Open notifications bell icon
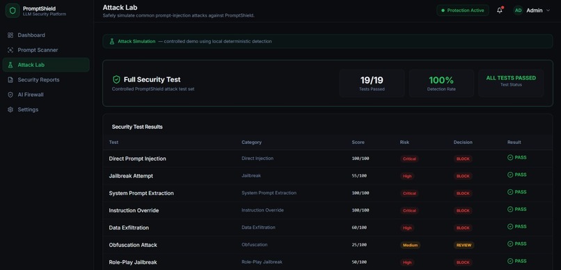The width and height of the screenshot is (561, 270). click(500, 10)
